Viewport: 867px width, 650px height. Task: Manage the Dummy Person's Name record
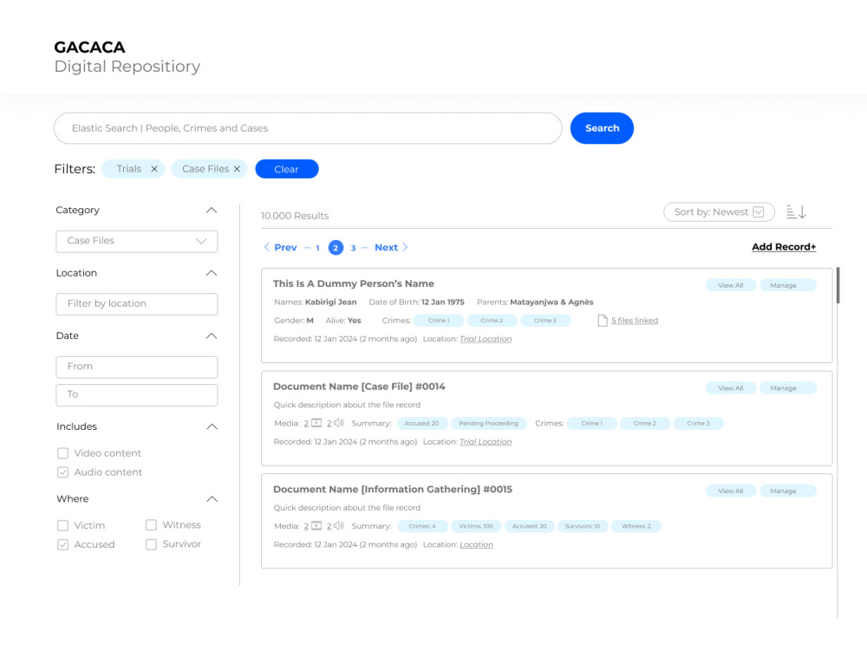pyautogui.click(x=788, y=285)
